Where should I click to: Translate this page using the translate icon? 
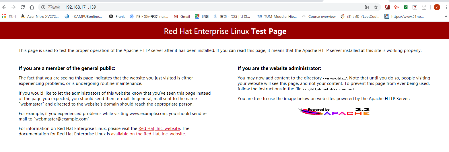coord(366,7)
